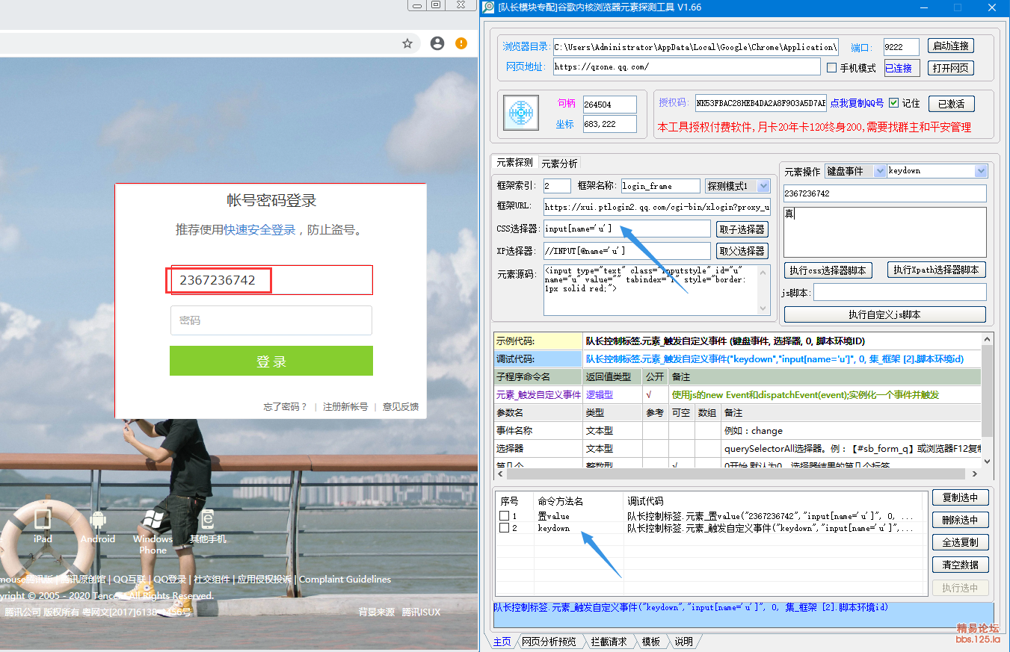Click the 全选复制 button
This screenshot has width=1010, height=652.
tap(960, 542)
